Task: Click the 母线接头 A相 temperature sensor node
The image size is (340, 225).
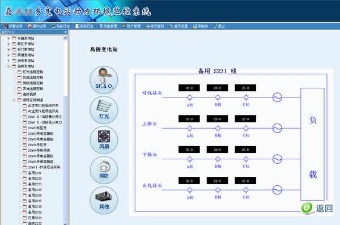Action: click(x=190, y=97)
